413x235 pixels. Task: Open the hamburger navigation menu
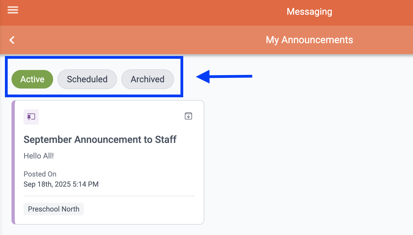click(x=13, y=10)
